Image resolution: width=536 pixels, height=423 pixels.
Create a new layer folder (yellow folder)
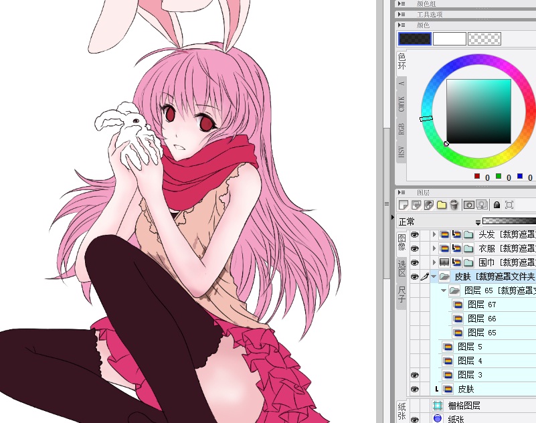442,205
